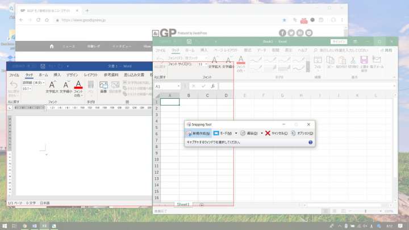Image resolution: width=409 pixels, height=230 pixels.
Task: Click the undo arrow in Word ribbon
Action: [x=13, y=85]
